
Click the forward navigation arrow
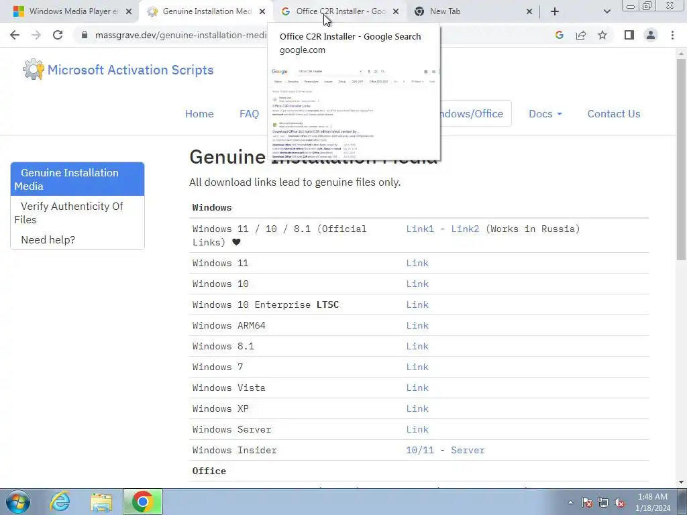click(x=36, y=35)
